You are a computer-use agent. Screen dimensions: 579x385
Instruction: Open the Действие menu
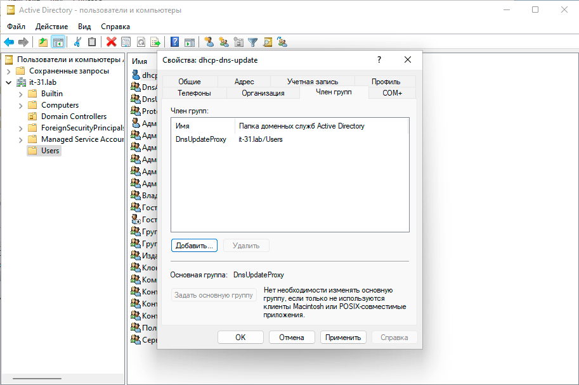[x=51, y=27]
